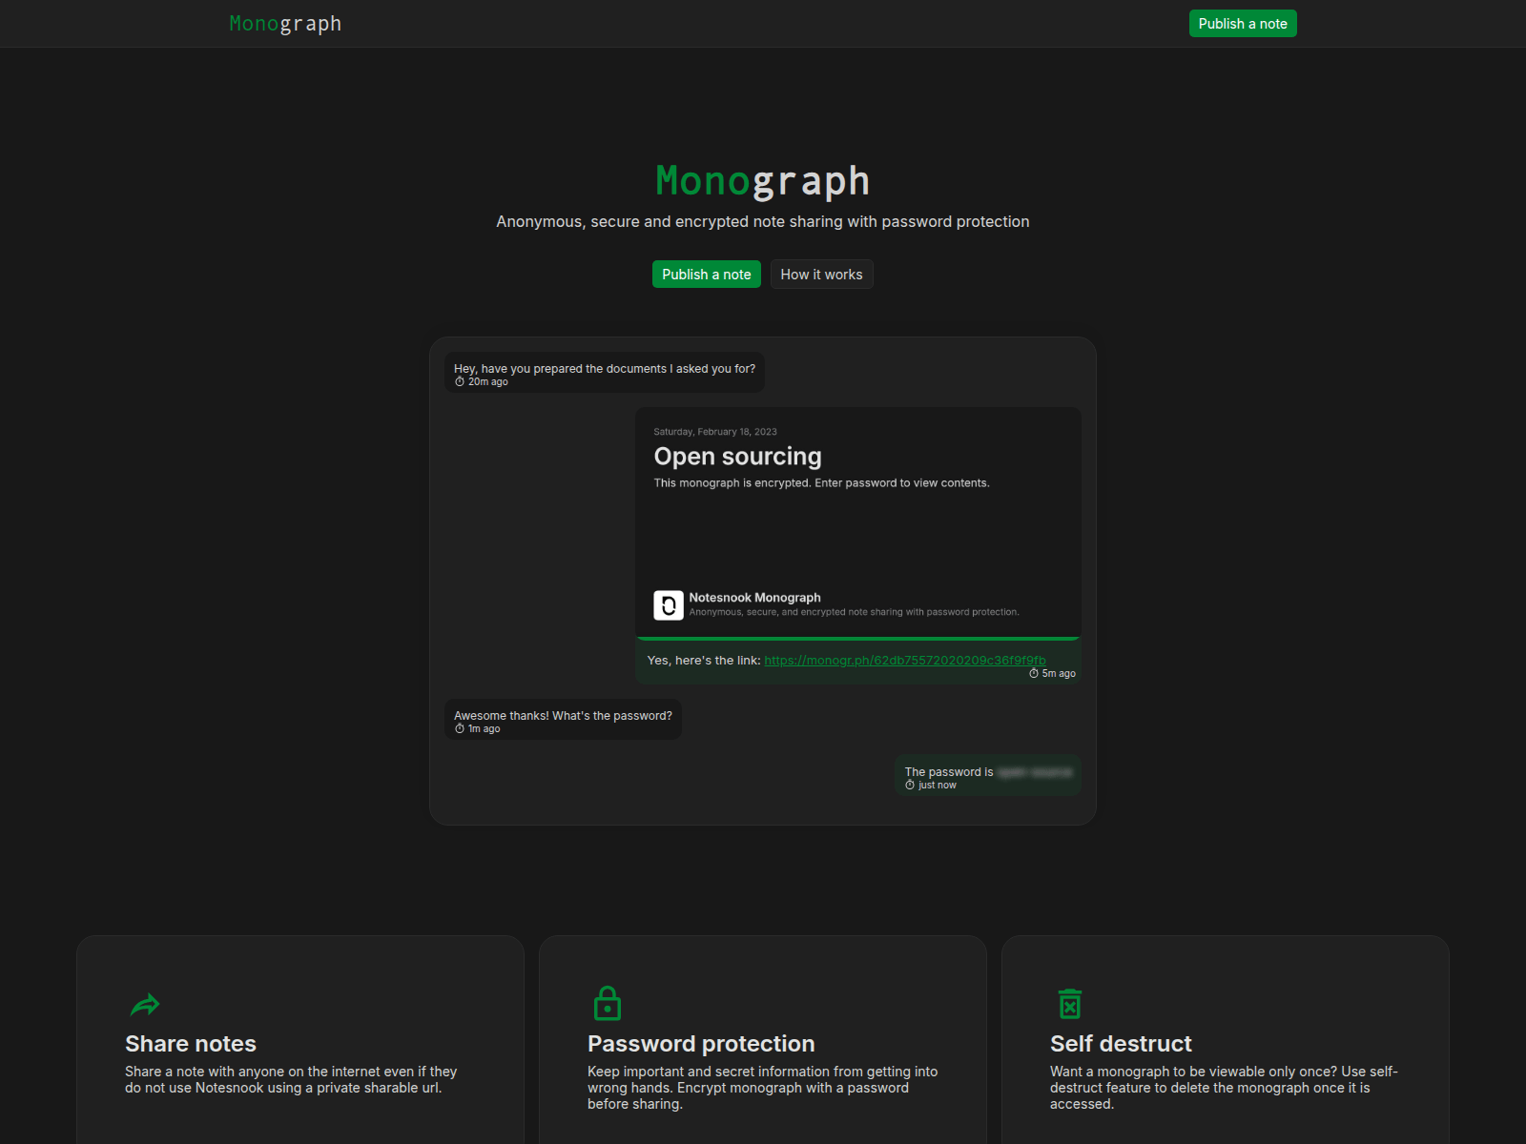
Task: Click the large Monograph hero title
Action: click(763, 181)
